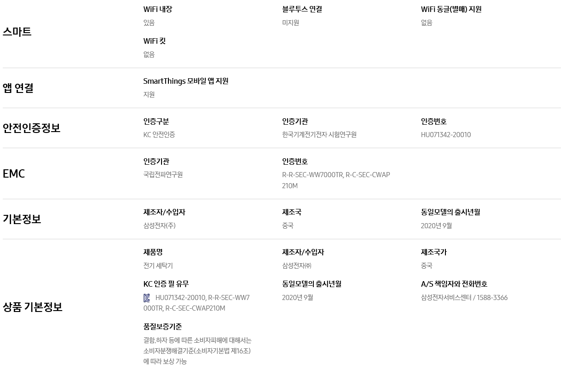Select the 국립전파연구원 agency text

[163, 175]
